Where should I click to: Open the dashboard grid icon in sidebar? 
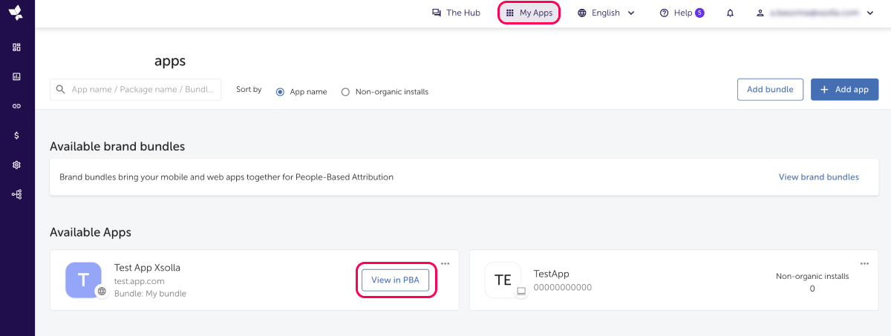16,47
